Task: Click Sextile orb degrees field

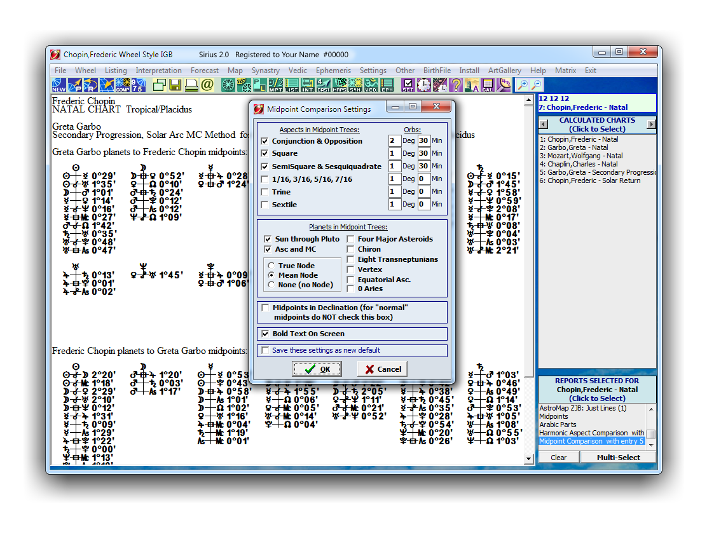Action: 395,204
